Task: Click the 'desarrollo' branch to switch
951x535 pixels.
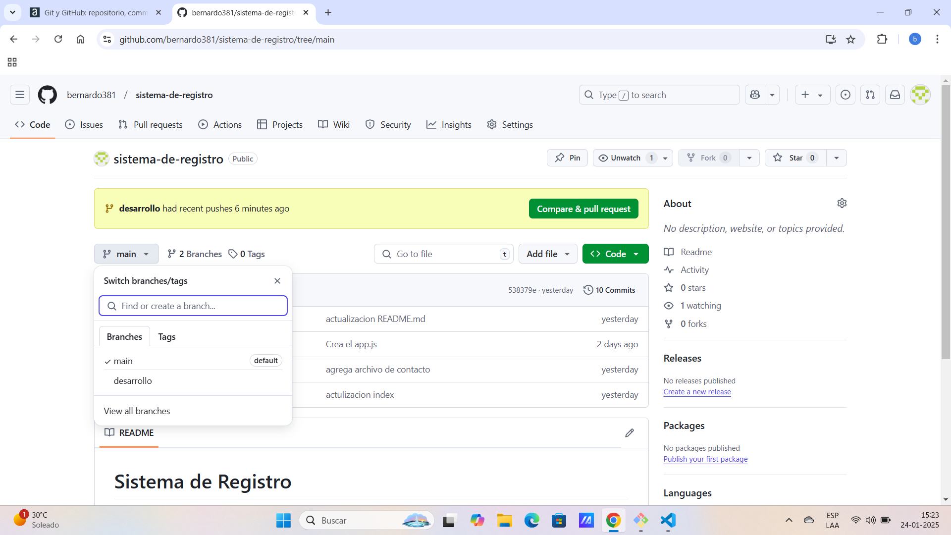Action: coord(133,380)
